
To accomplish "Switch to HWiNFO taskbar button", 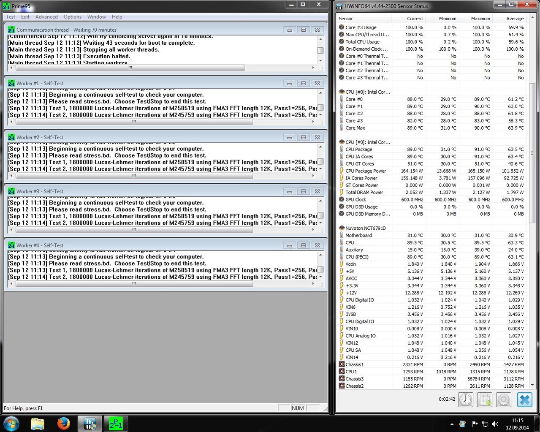I will [90, 423].
